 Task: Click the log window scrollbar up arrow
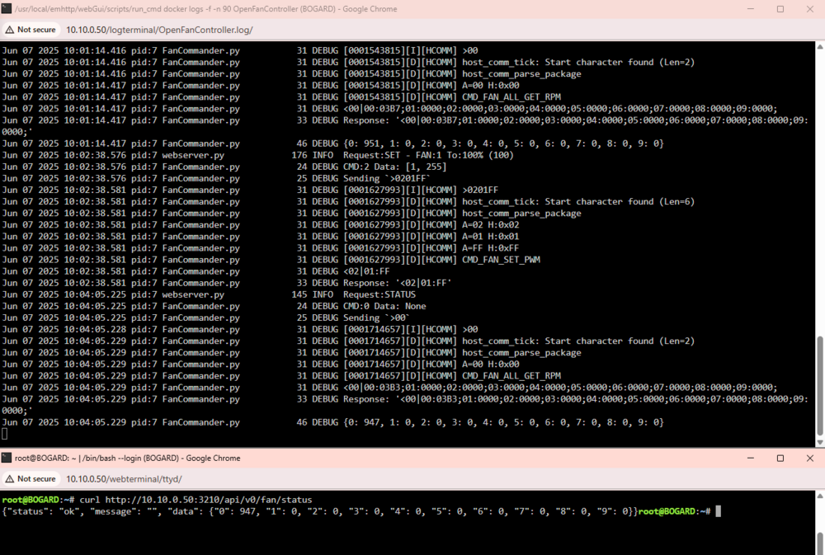(820, 47)
